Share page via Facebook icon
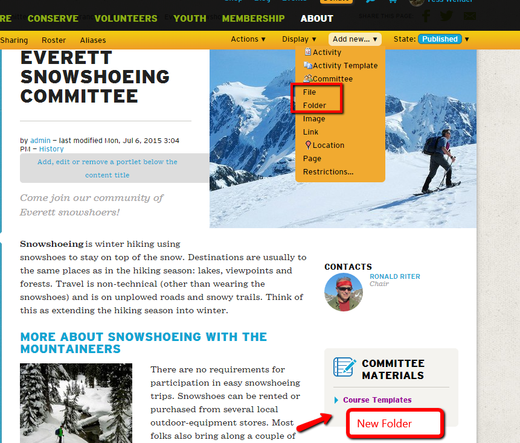This screenshot has height=443, width=520. [x=426, y=16]
